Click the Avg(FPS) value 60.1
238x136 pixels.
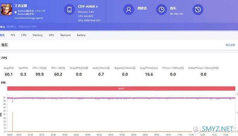pos(9,74)
